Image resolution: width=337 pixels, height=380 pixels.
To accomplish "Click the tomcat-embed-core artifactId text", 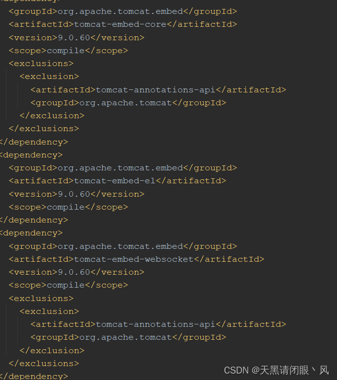I will pos(122,24).
